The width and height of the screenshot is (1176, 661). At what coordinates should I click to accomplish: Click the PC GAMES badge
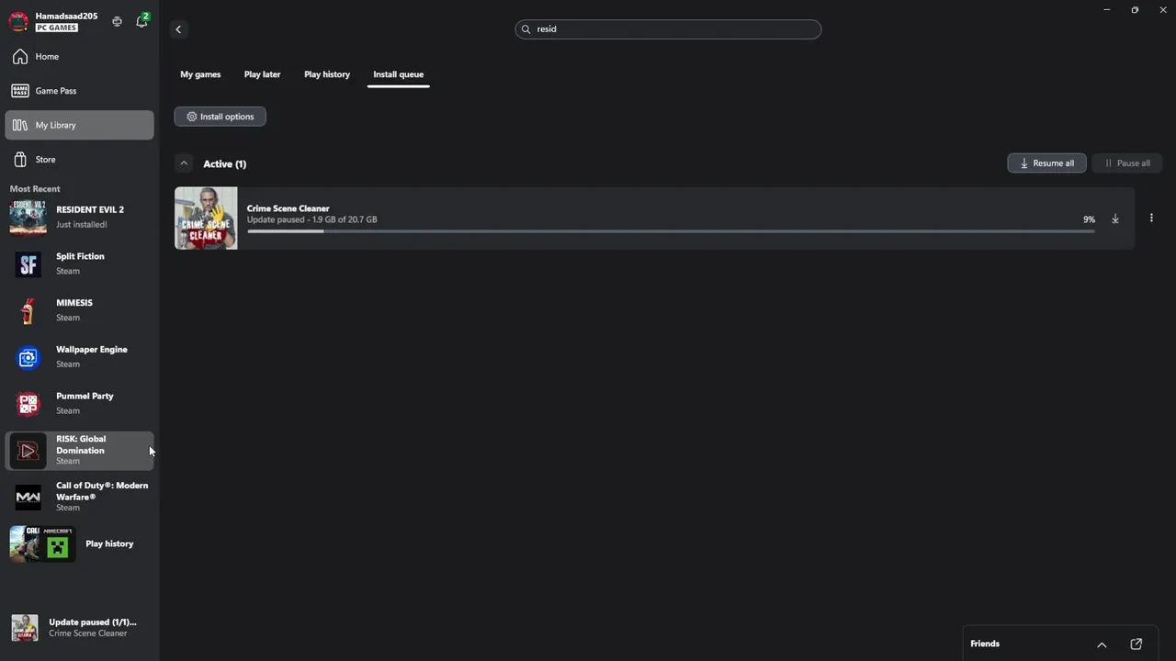click(56, 28)
